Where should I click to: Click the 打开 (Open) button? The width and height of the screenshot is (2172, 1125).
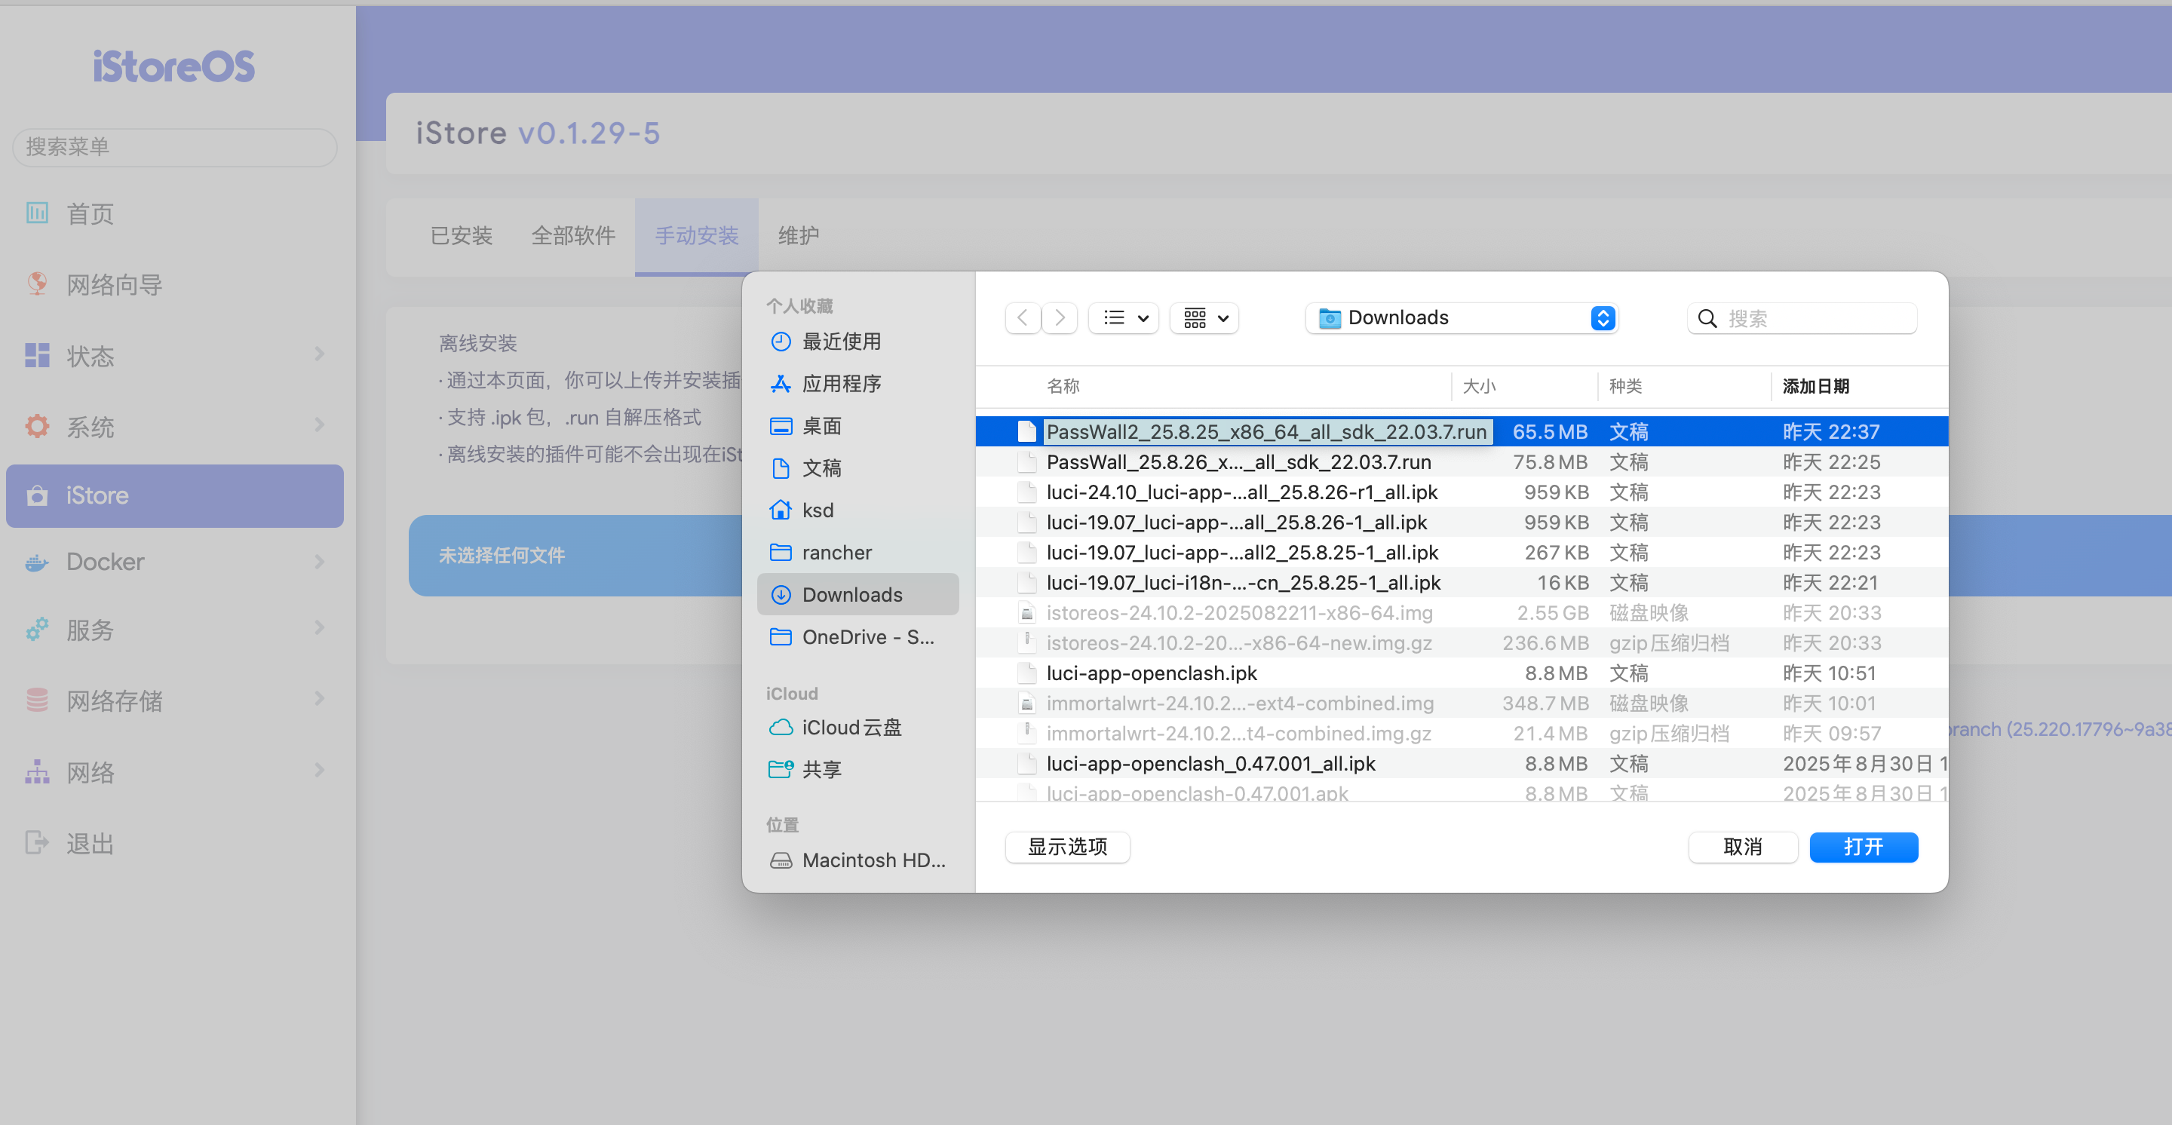[1863, 847]
